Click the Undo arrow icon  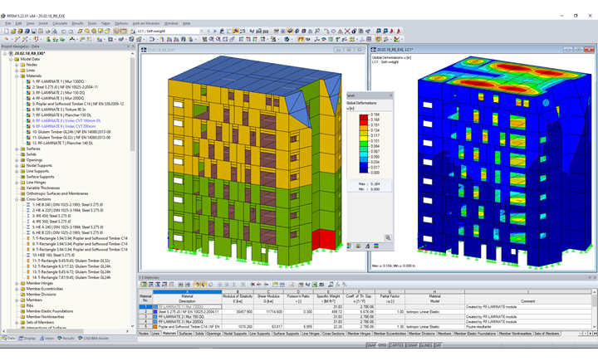coord(63,31)
